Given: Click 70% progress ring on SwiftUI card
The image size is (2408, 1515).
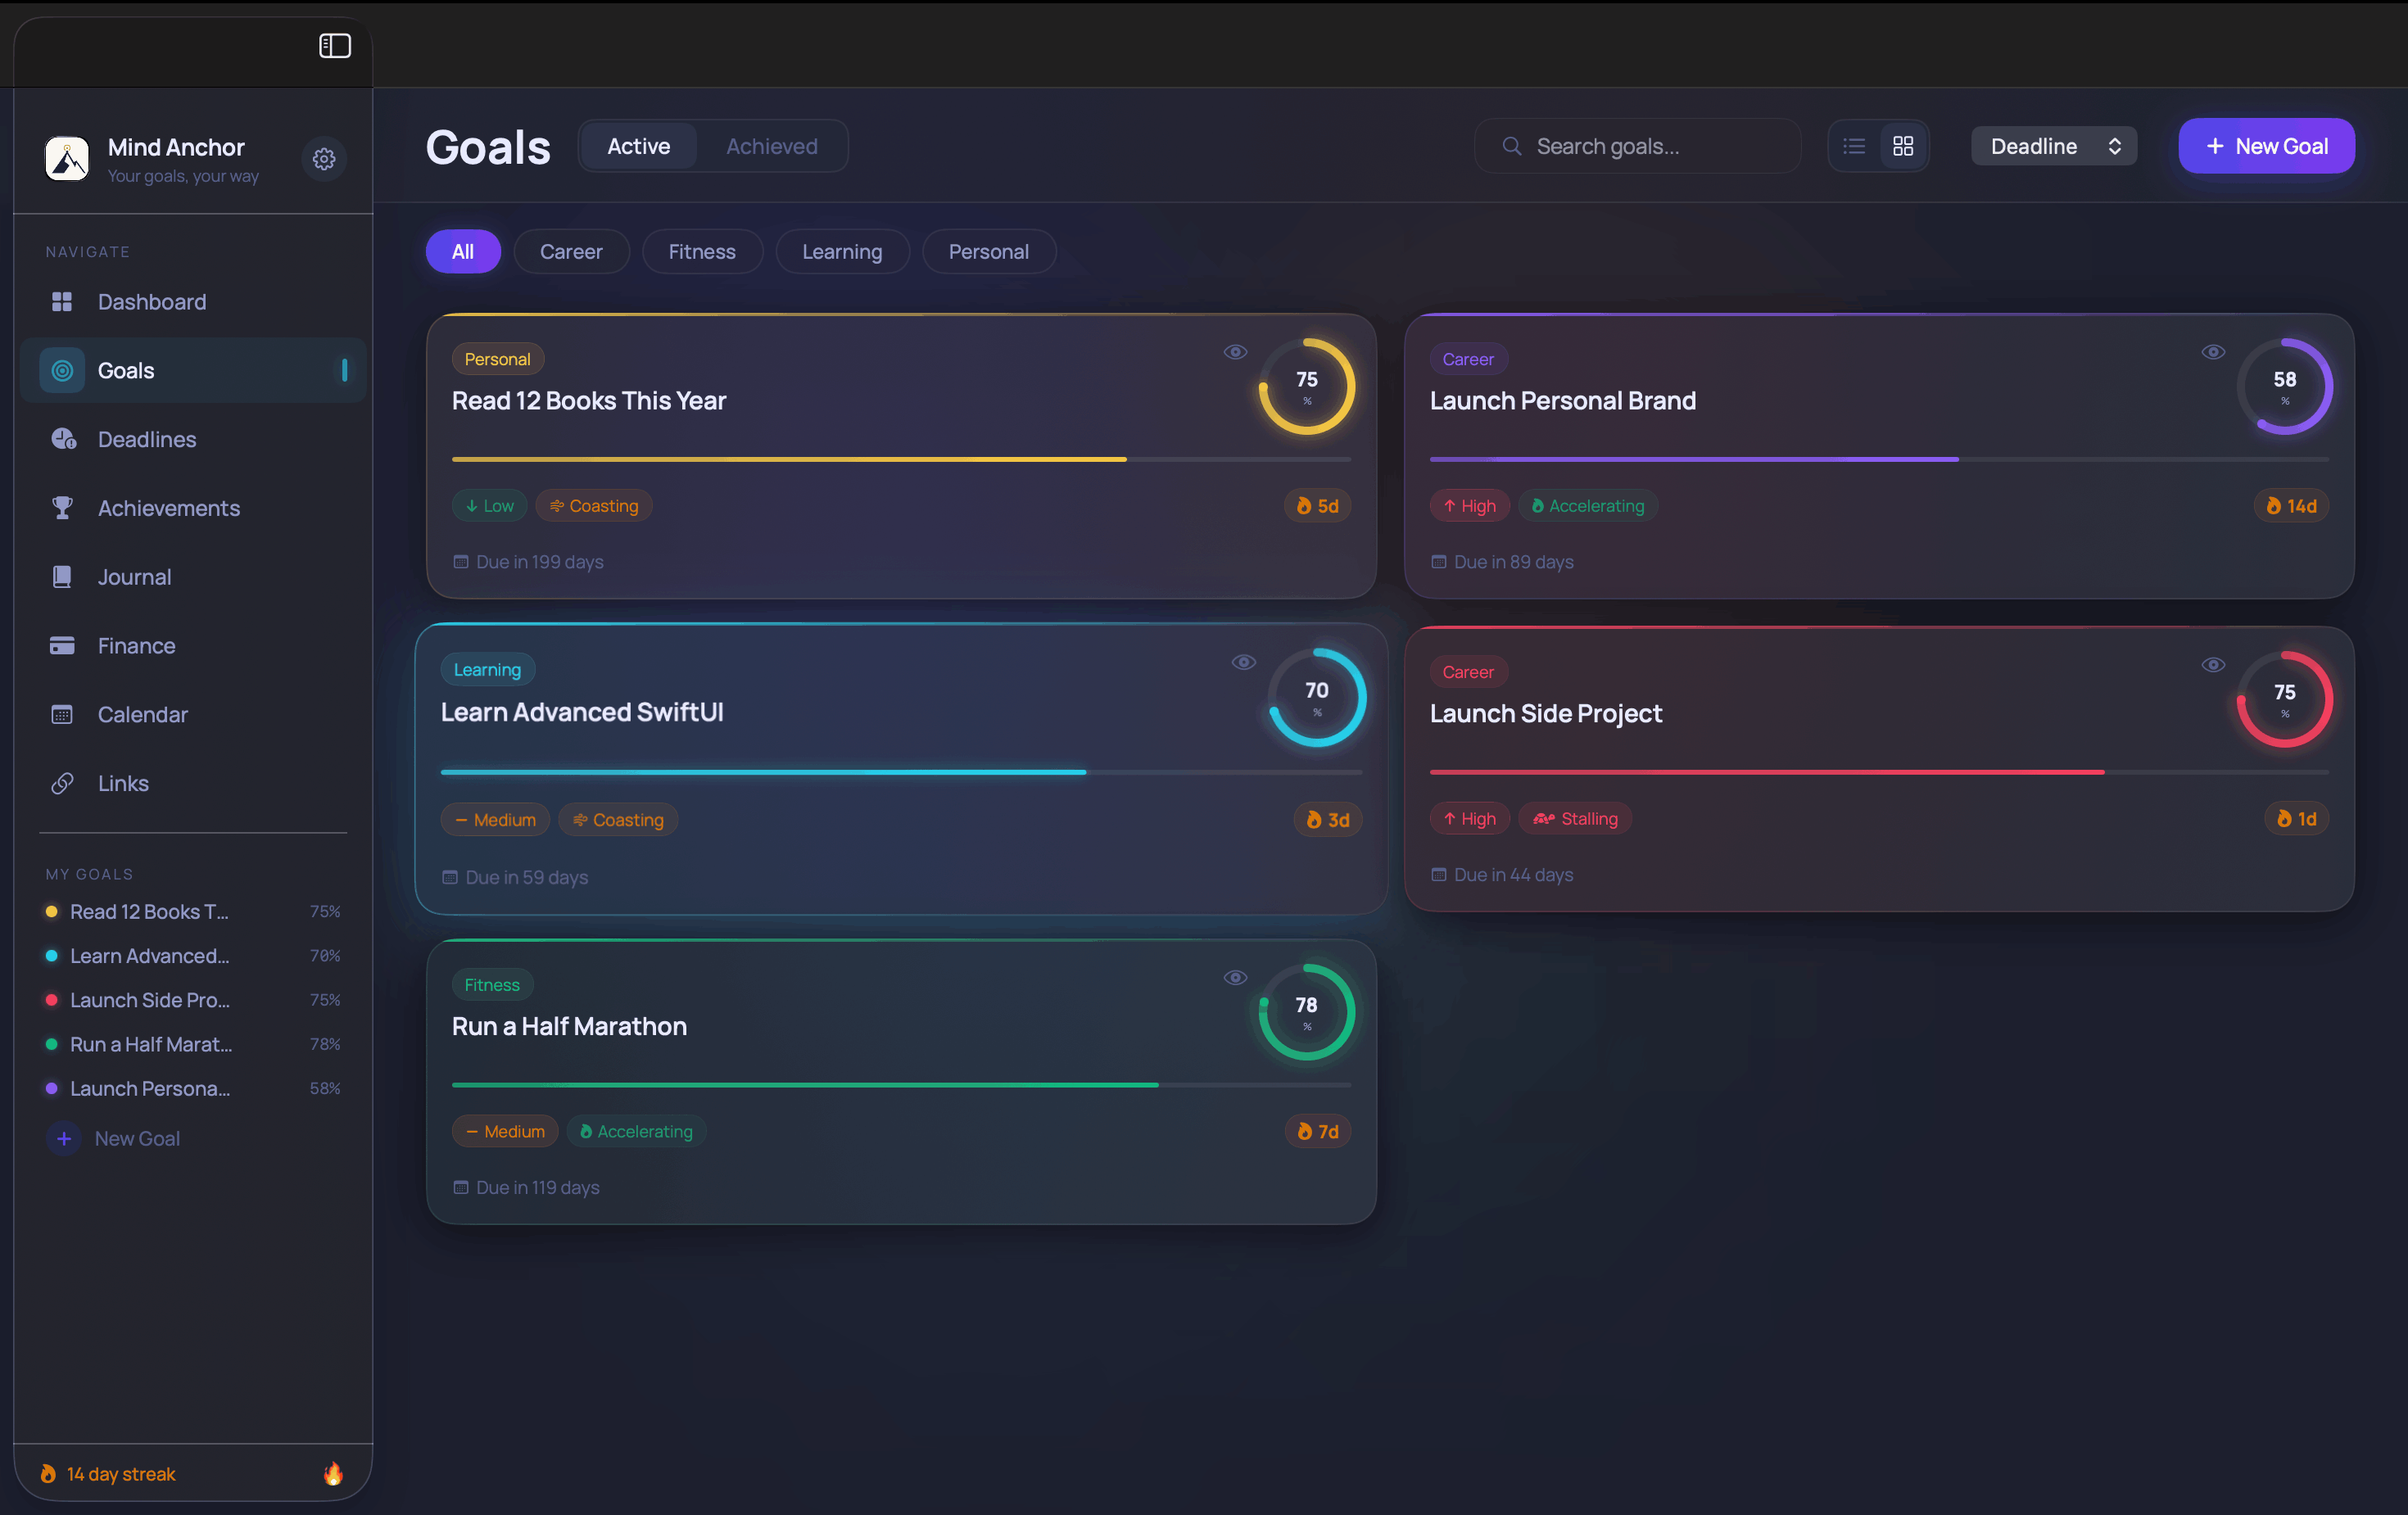Looking at the screenshot, I should [x=1317, y=697].
